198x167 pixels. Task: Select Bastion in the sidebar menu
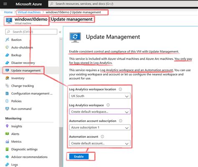[x=16, y=40]
